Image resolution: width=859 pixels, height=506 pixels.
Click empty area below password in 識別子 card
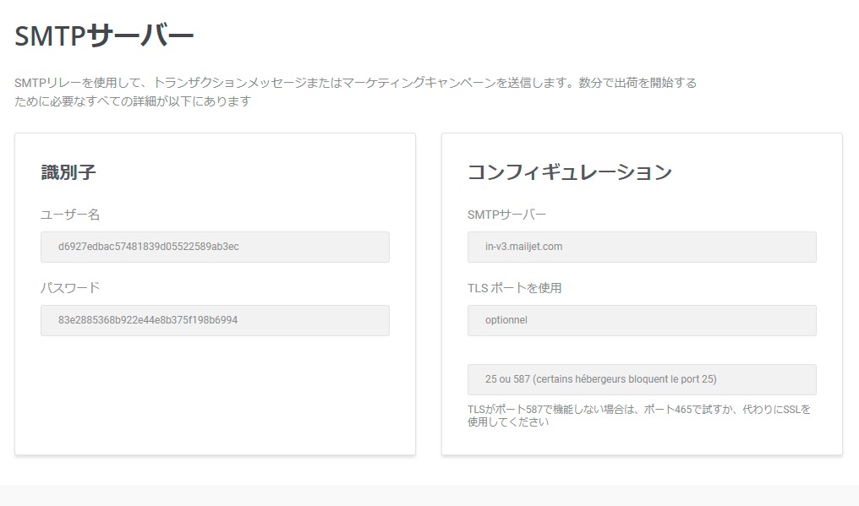tap(215, 394)
